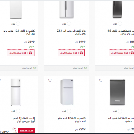Toggle compare for Class Pro 14.4 ft refrigerator
The width and height of the screenshot is (134, 134).
tap(18, 24)
